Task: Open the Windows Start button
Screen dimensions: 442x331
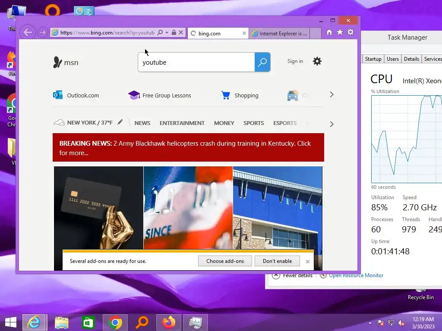Action: (11, 322)
